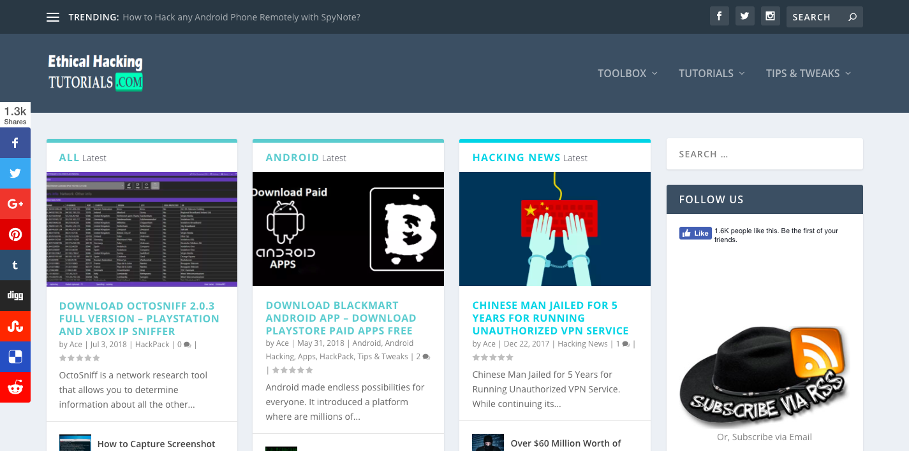
Task: Open How to Capture Screenshot article
Action: [x=156, y=444]
